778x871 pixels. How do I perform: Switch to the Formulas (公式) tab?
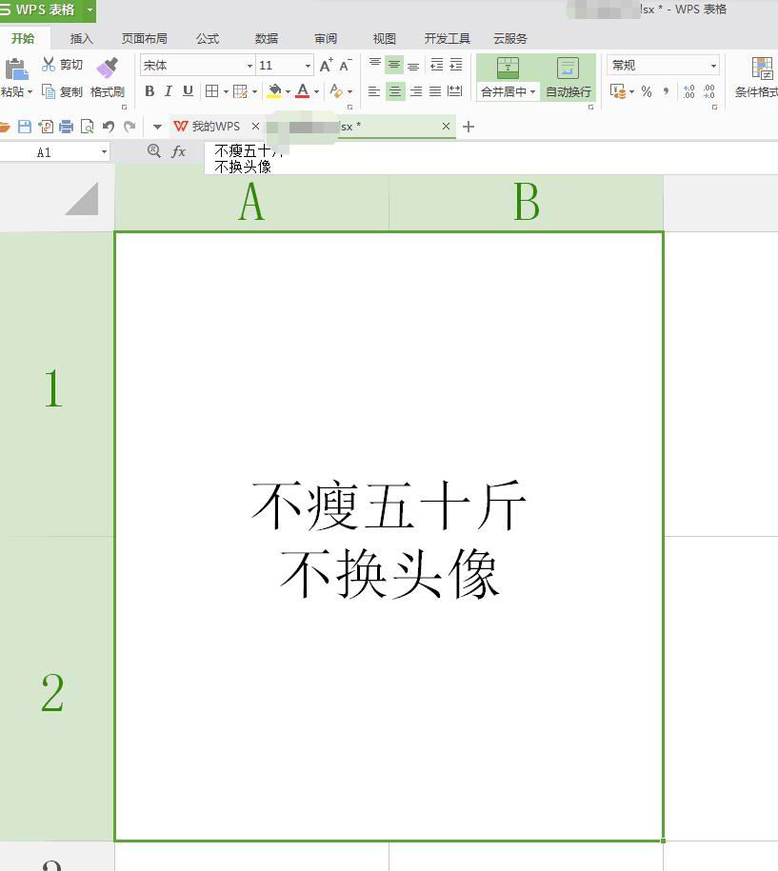pyautogui.click(x=207, y=39)
